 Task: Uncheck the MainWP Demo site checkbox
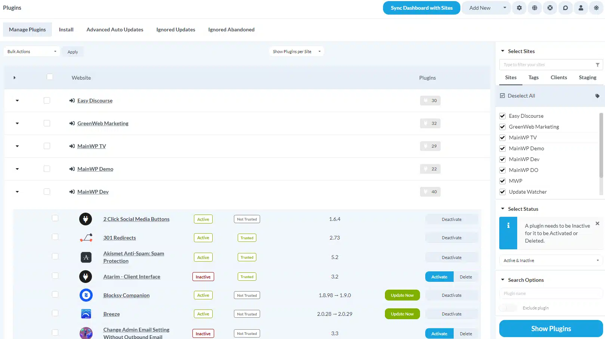coord(503,148)
